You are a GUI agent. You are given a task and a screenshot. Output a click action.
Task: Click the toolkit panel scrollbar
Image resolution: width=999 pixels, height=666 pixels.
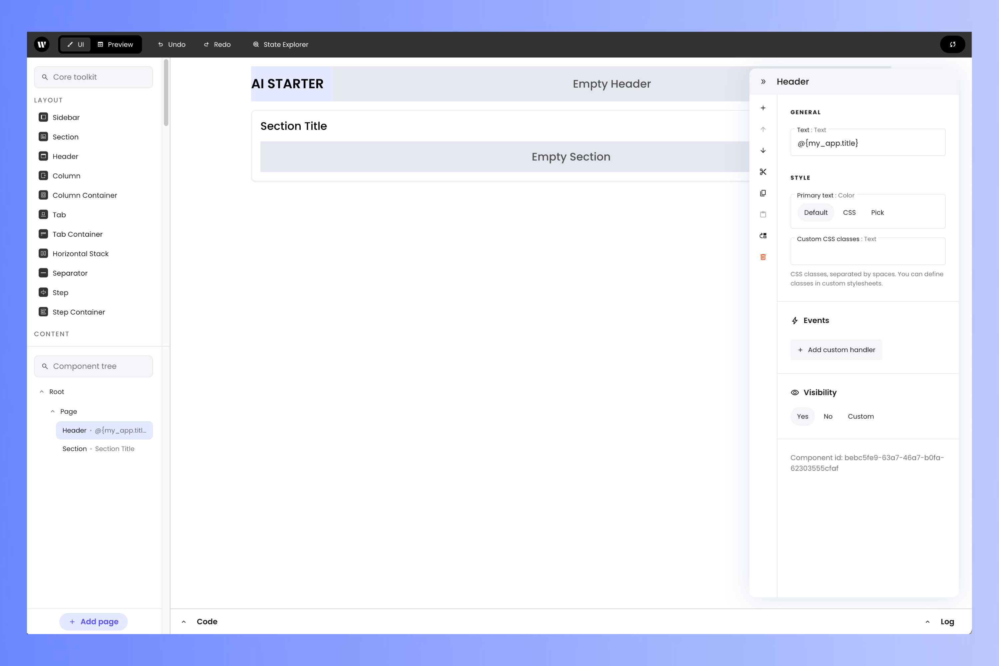click(x=166, y=93)
